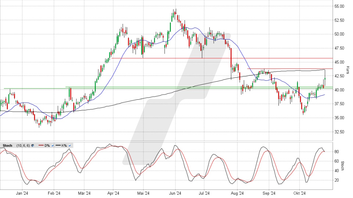Screen dimensions: 353x198
Task: Click the Aug '24 date label
Action: coord(238,193)
